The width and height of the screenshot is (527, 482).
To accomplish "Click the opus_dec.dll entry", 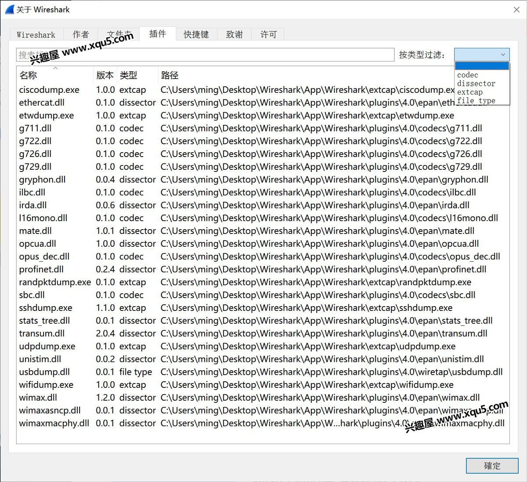I will (44, 256).
